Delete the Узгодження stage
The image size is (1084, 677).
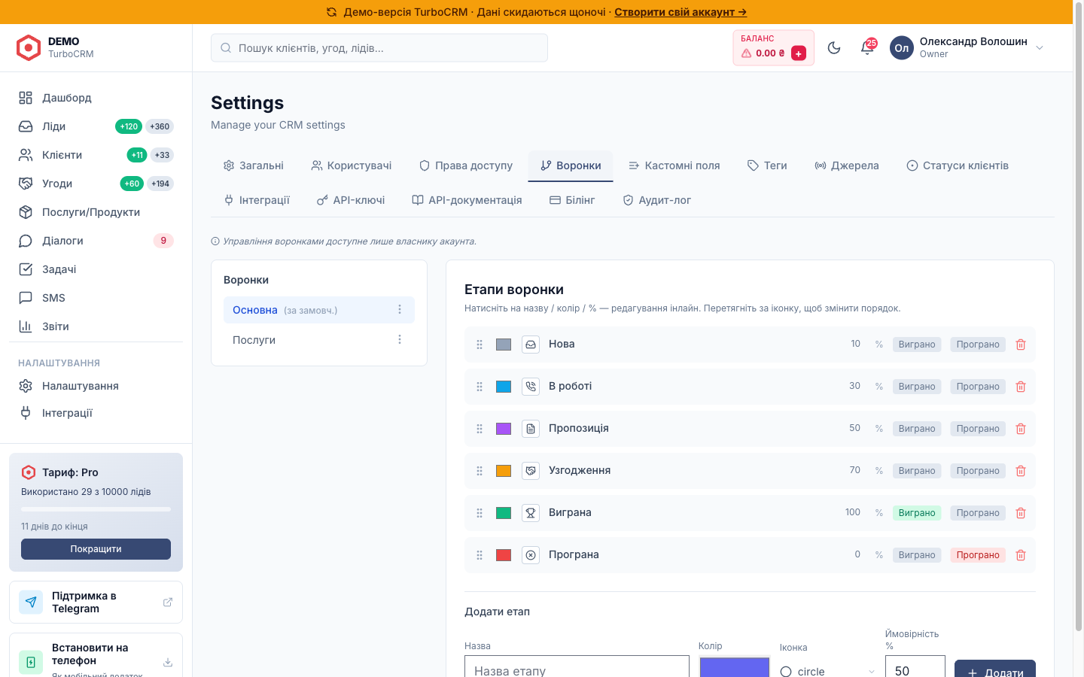pyautogui.click(x=1021, y=471)
